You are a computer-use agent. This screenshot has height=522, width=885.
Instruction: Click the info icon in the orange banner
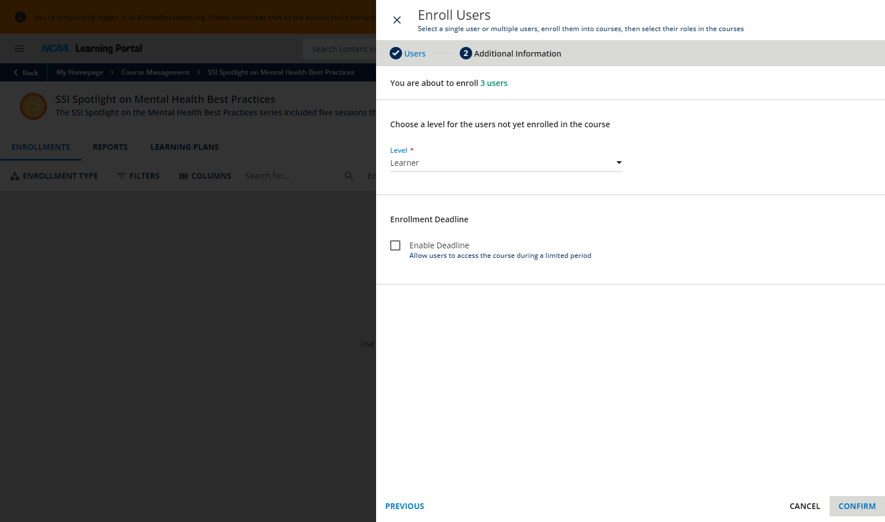20,17
